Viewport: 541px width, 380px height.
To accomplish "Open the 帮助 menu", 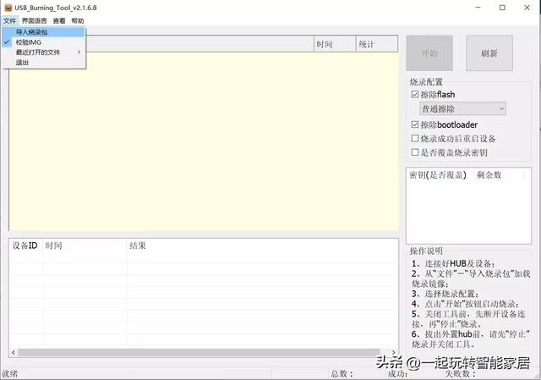I will pos(78,20).
